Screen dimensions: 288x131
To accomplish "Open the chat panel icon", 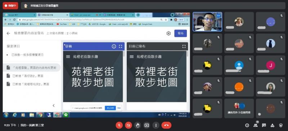I will click(264, 125).
